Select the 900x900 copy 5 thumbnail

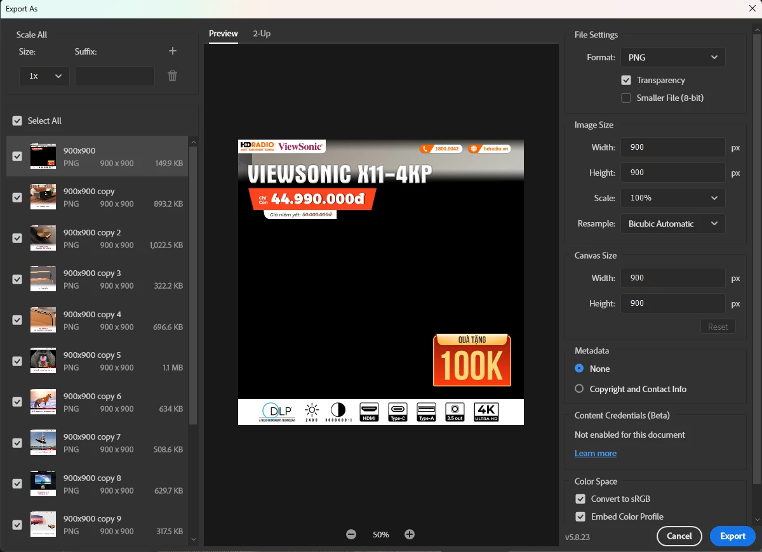pos(43,361)
